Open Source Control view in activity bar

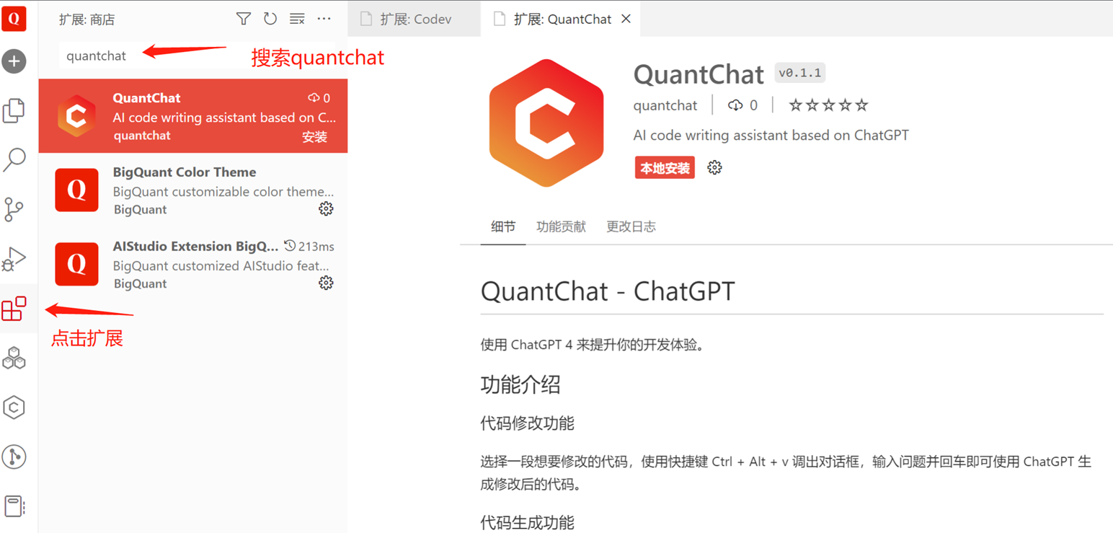tap(14, 209)
